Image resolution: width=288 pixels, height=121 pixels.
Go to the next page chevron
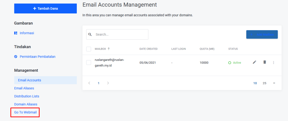[108, 83]
